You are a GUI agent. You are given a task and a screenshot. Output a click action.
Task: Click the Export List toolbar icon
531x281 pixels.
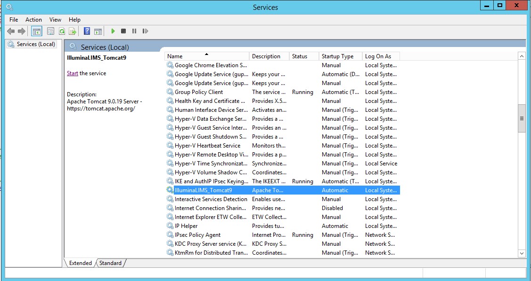(x=73, y=31)
